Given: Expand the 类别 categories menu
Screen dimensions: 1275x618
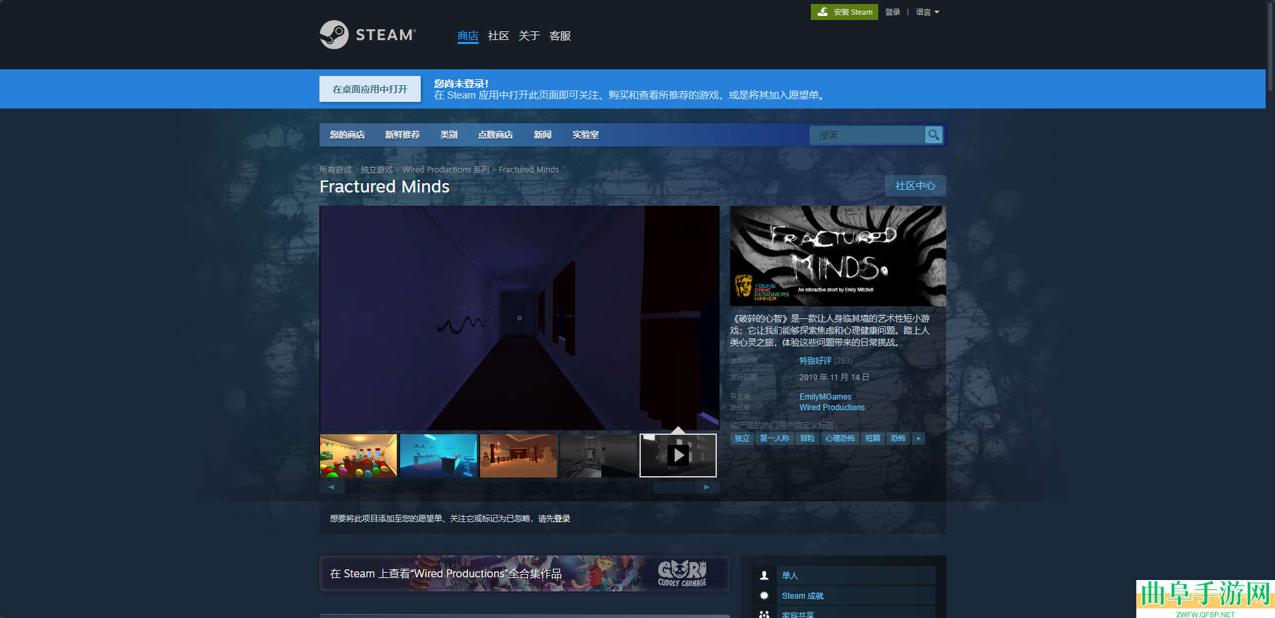Looking at the screenshot, I should [x=449, y=135].
